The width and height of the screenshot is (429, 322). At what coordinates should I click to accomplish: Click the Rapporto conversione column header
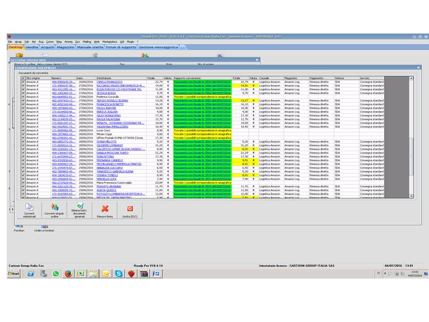202,78
